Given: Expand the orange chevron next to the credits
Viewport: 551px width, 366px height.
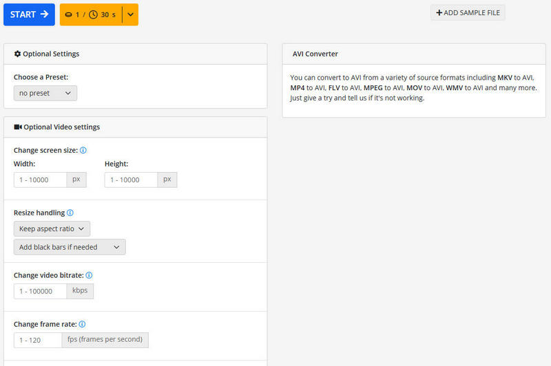Looking at the screenshot, I should 130,14.
